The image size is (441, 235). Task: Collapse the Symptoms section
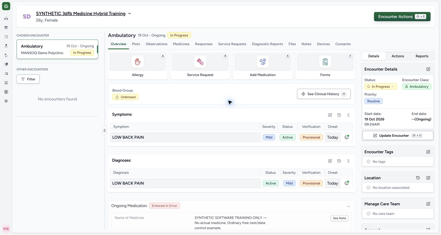tap(348, 115)
